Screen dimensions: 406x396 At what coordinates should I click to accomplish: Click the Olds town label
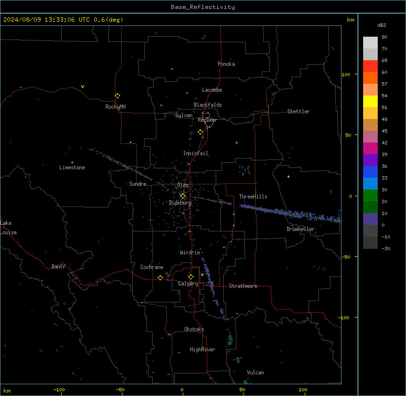pyautogui.click(x=183, y=185)
